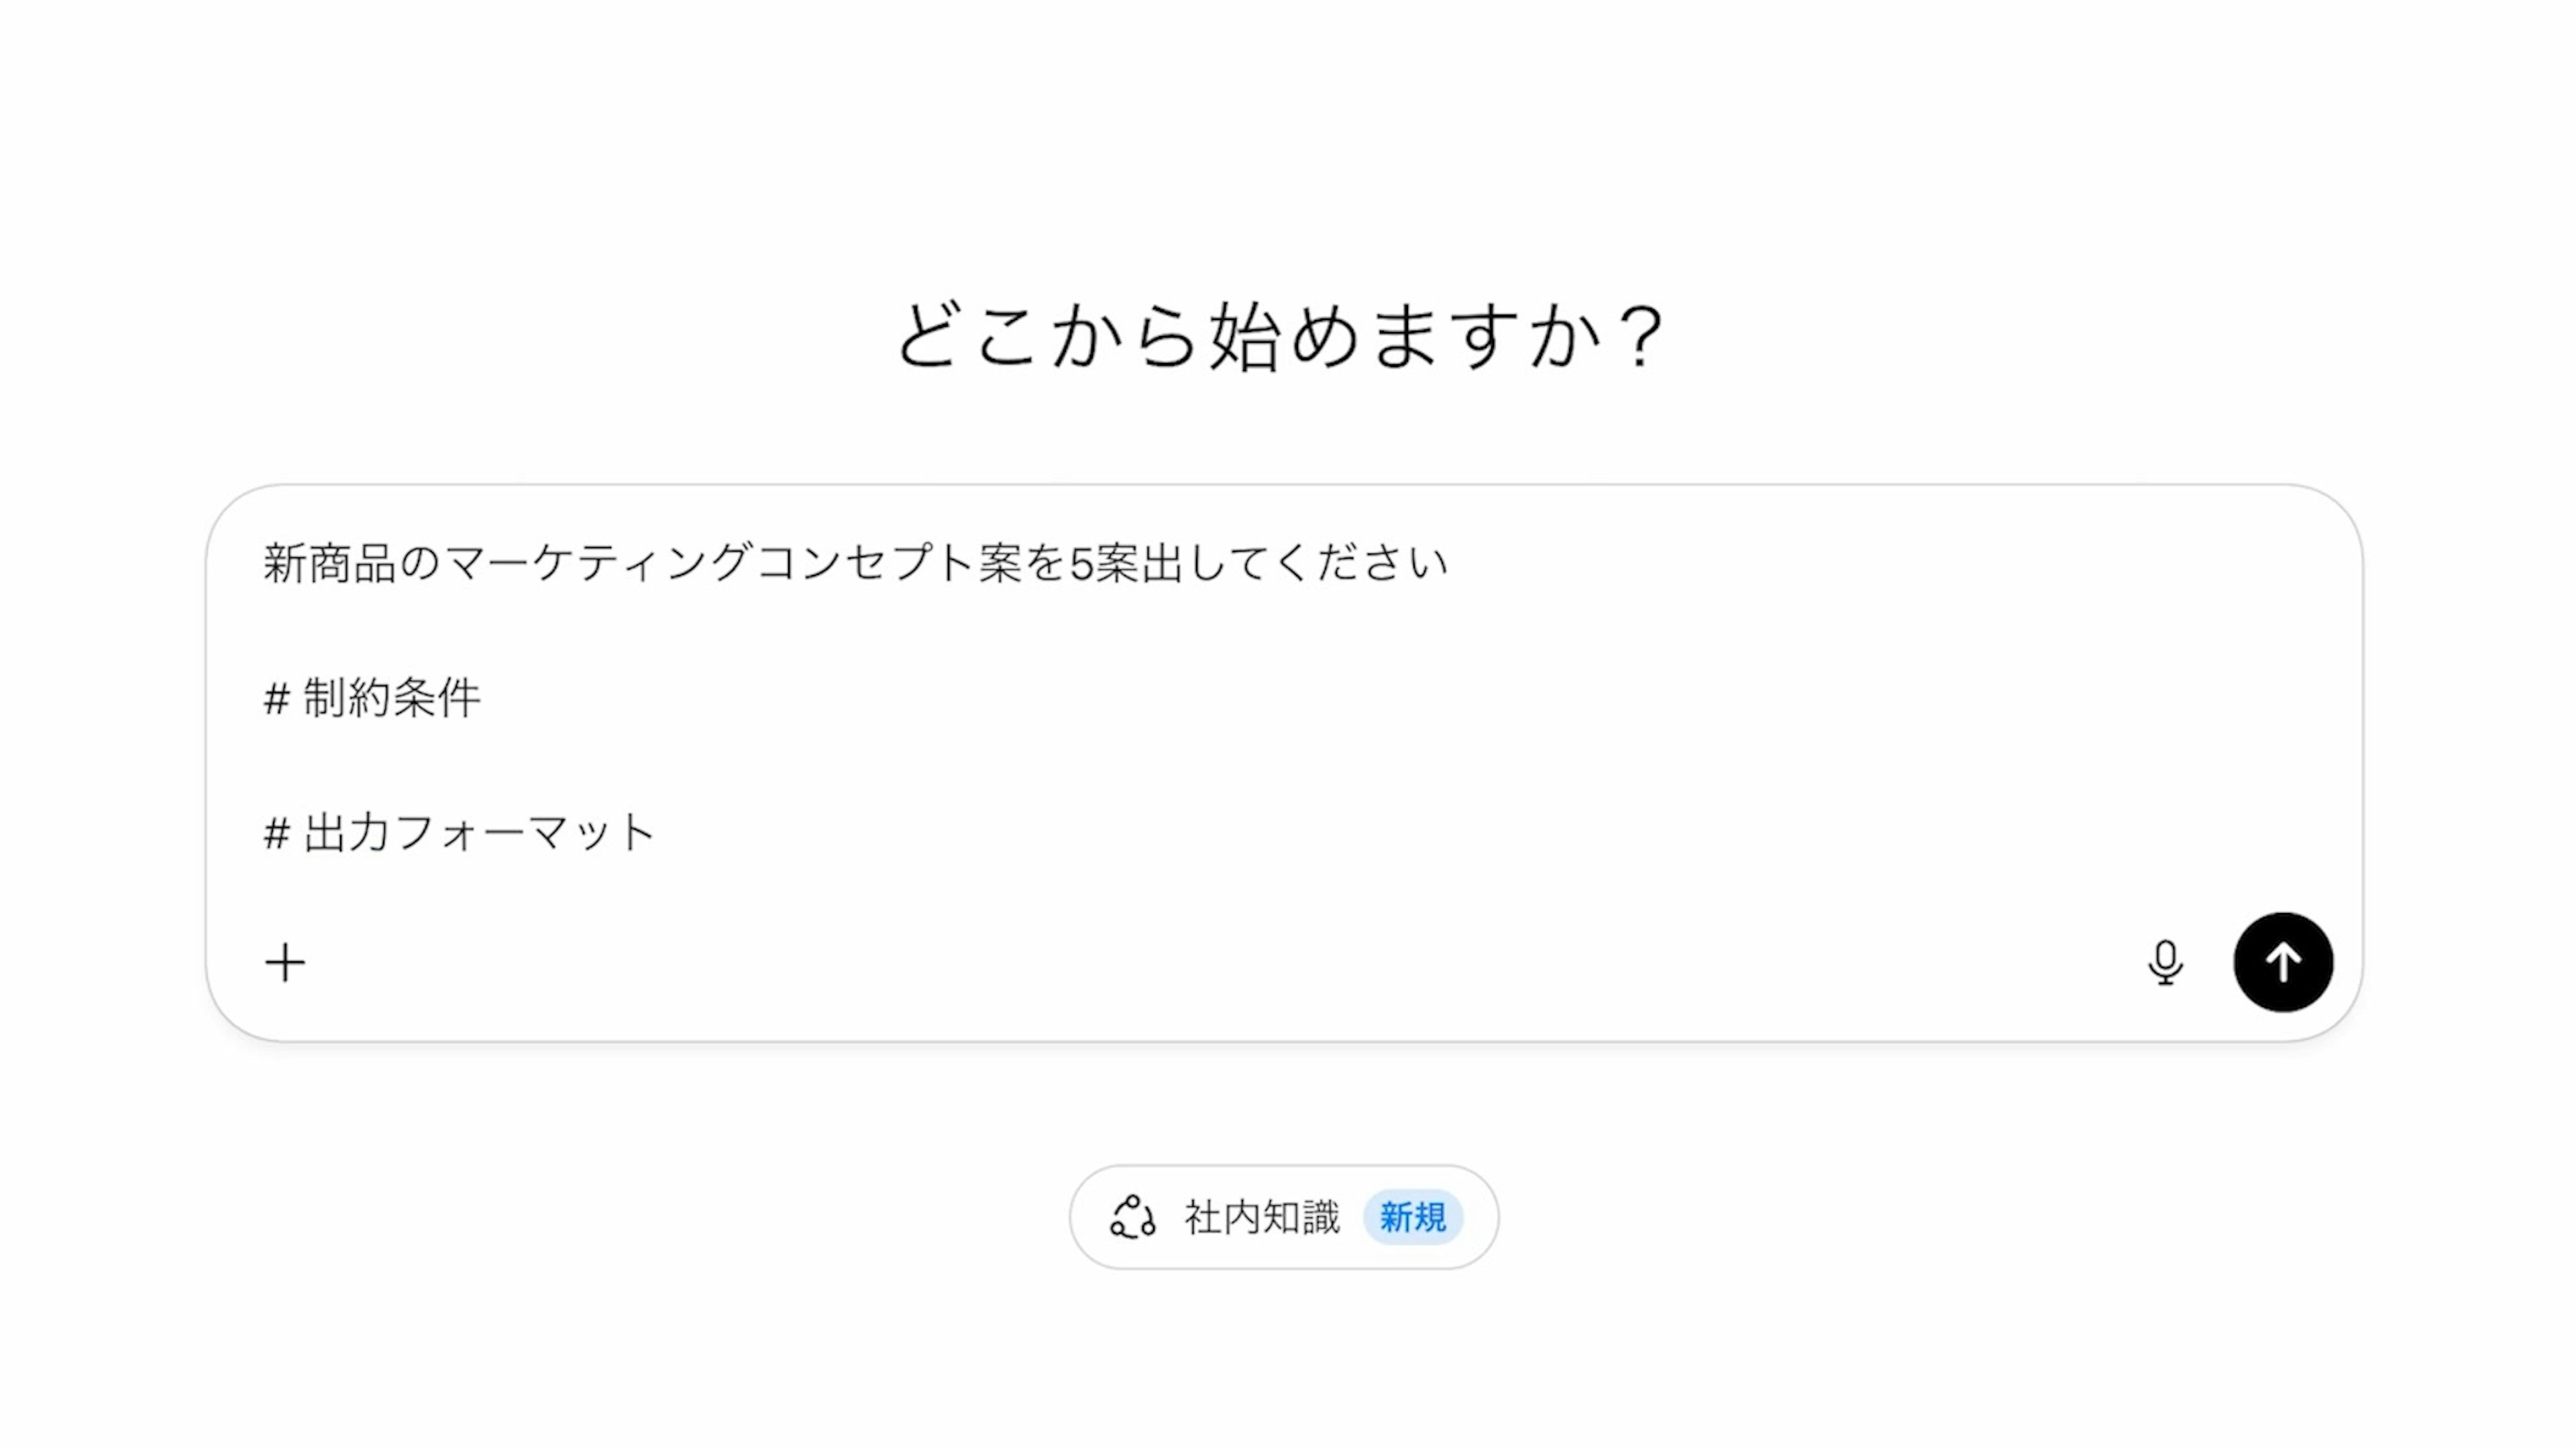Click the empty line below the first prompt line
2576x1449 pixels.
800,631
